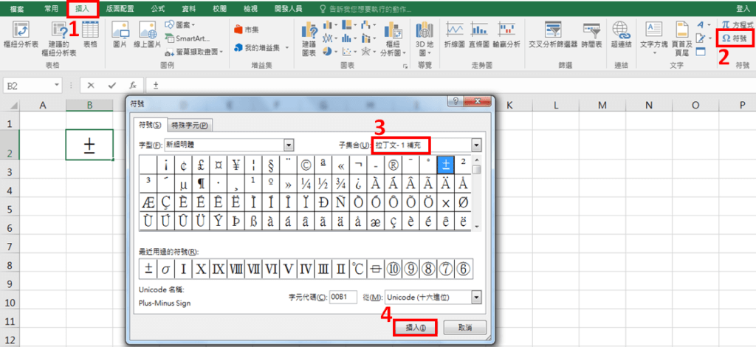Open the 子集合 subset dropdown list
This screenshot has height=347, width=756.
(x=476, y=145)
